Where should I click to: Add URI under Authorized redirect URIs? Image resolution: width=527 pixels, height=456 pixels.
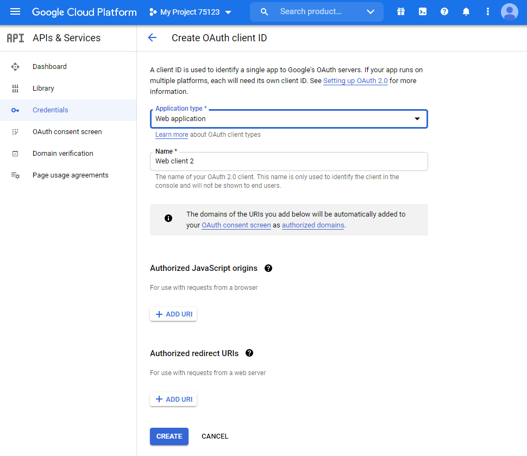[x=174, y=400]
